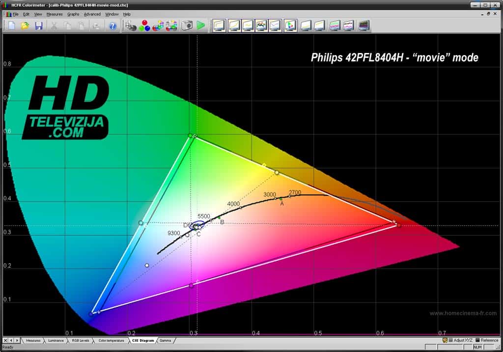Open the Window menu
503x352 pixels.
pyautogui.click(x=112, y=14)
